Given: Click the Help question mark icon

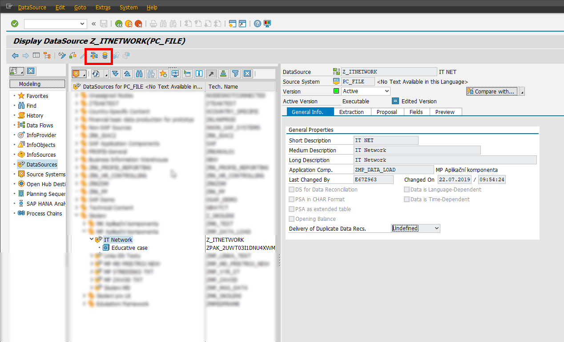Looking at the screenshot, I should (257, 24).
